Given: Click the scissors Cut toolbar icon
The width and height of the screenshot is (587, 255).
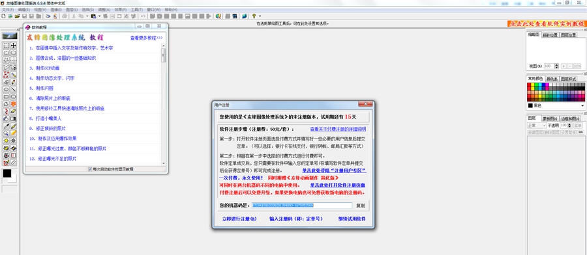Looking at the screenshot, I should pos(73,16).
